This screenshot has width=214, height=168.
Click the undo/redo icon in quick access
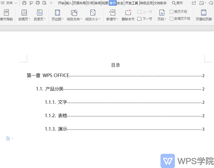click(31, 3)
